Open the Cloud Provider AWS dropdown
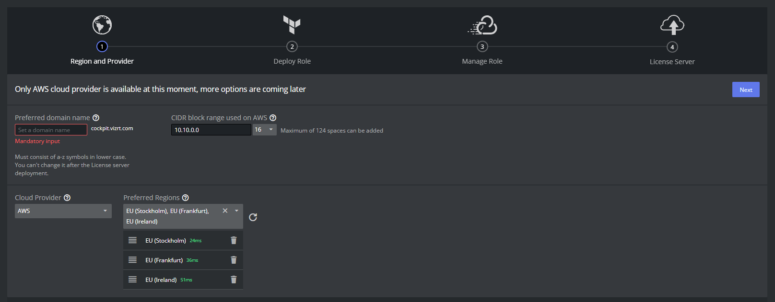Screen dimensions: 775x302 coord(63,211)
